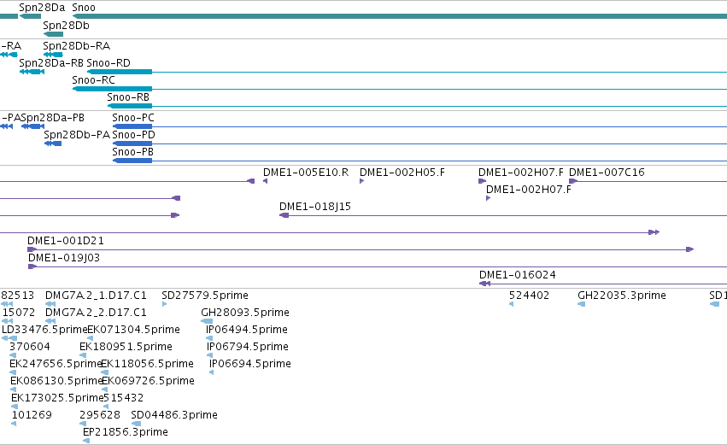Select the DME1-019J03 BAC label
727x445 pixels.
[64, 258]
